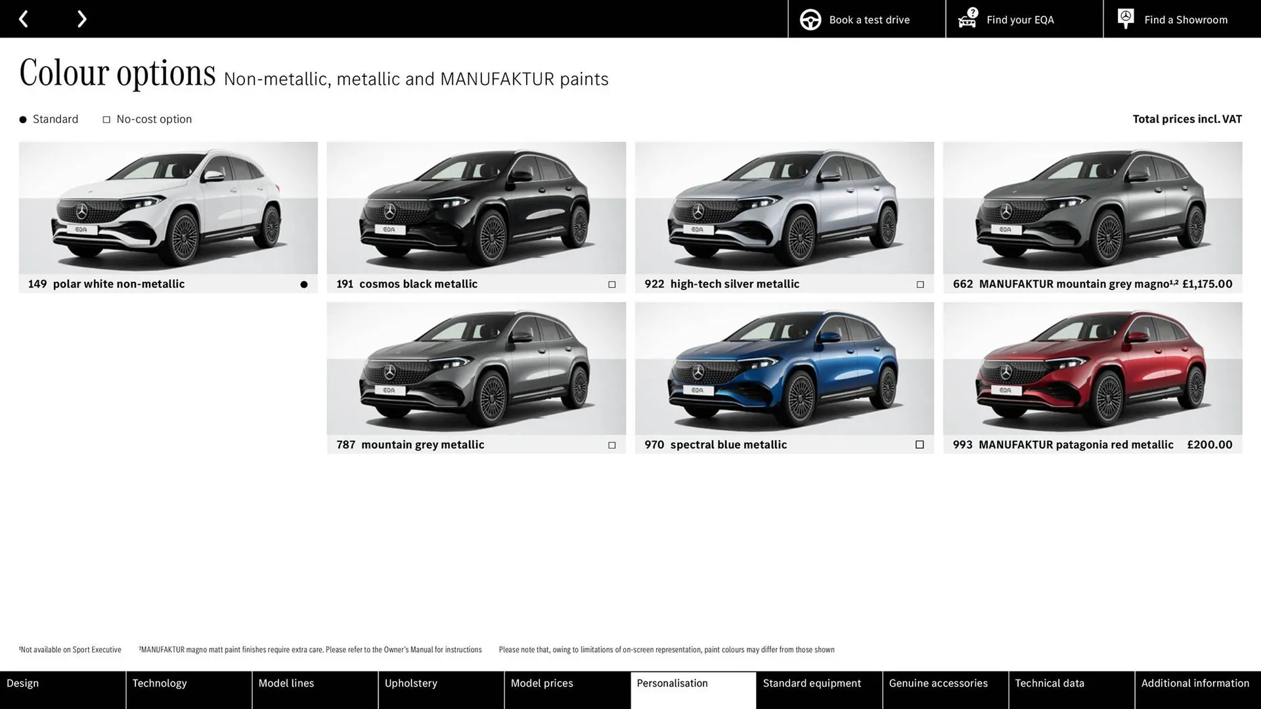Open Additional information from bottom navigation
Screen dimensions: 1261x709
1195,683
